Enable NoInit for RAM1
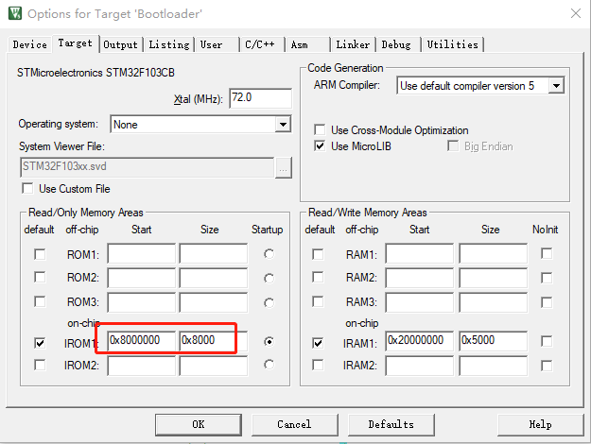Screen dimensions: 591x444 tap(547, 253)
